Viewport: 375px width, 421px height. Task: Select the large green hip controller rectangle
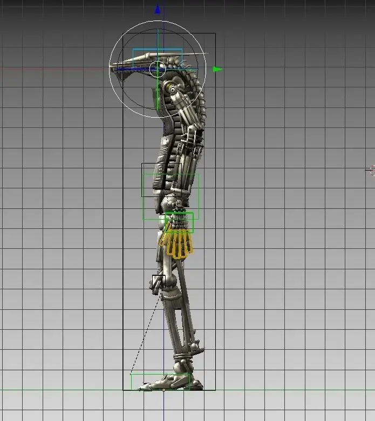171,196
